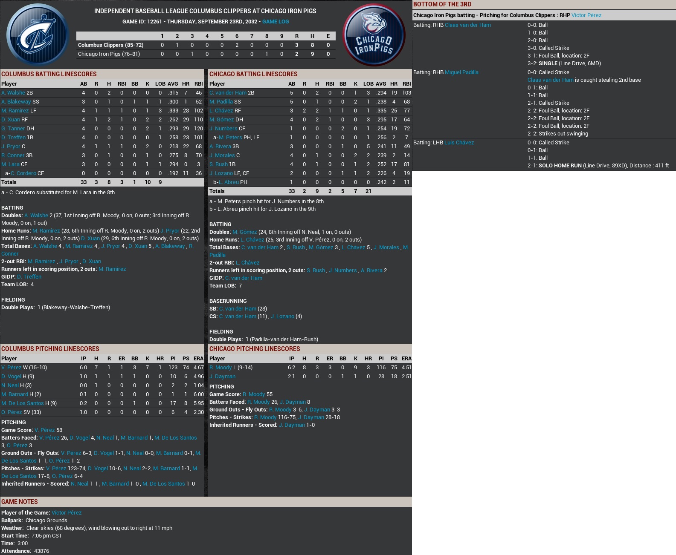Click O. Pérez save pitcher row link
The width and height of the screenshot is (676, 555).
12,412
